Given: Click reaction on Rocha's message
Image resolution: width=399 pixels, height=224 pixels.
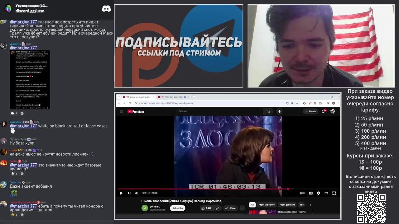Looking at the screenshot, I should (x=14, y=174).
